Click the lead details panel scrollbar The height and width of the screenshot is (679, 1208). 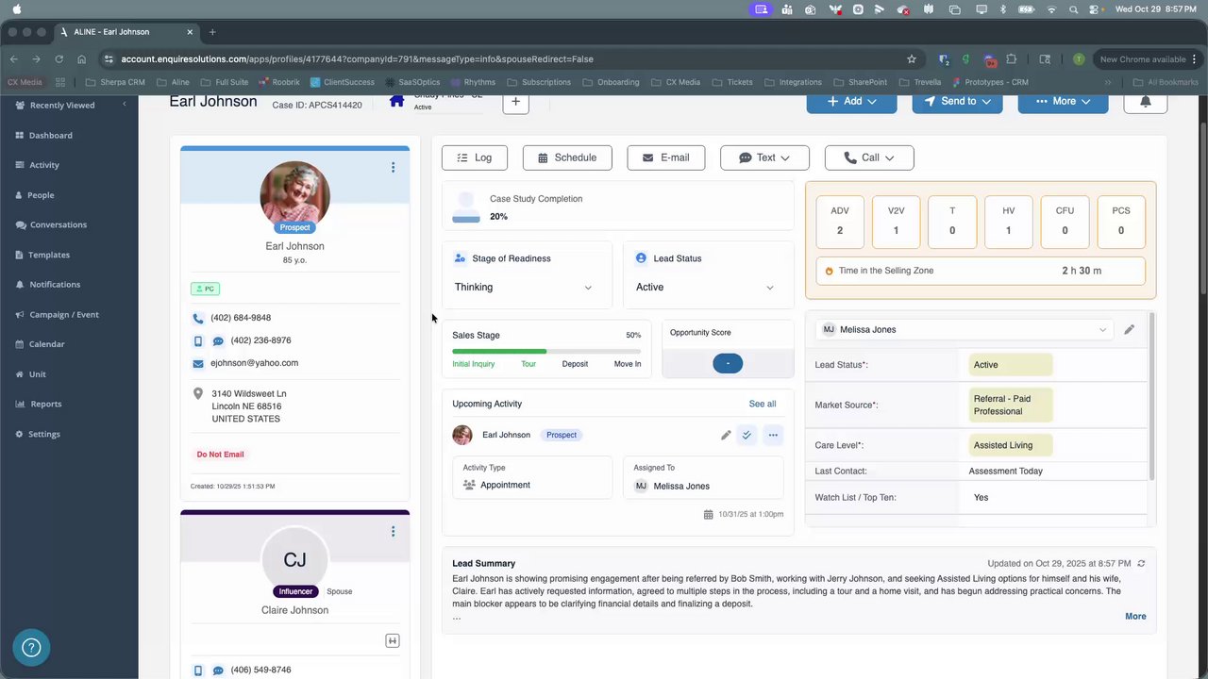1151,397
